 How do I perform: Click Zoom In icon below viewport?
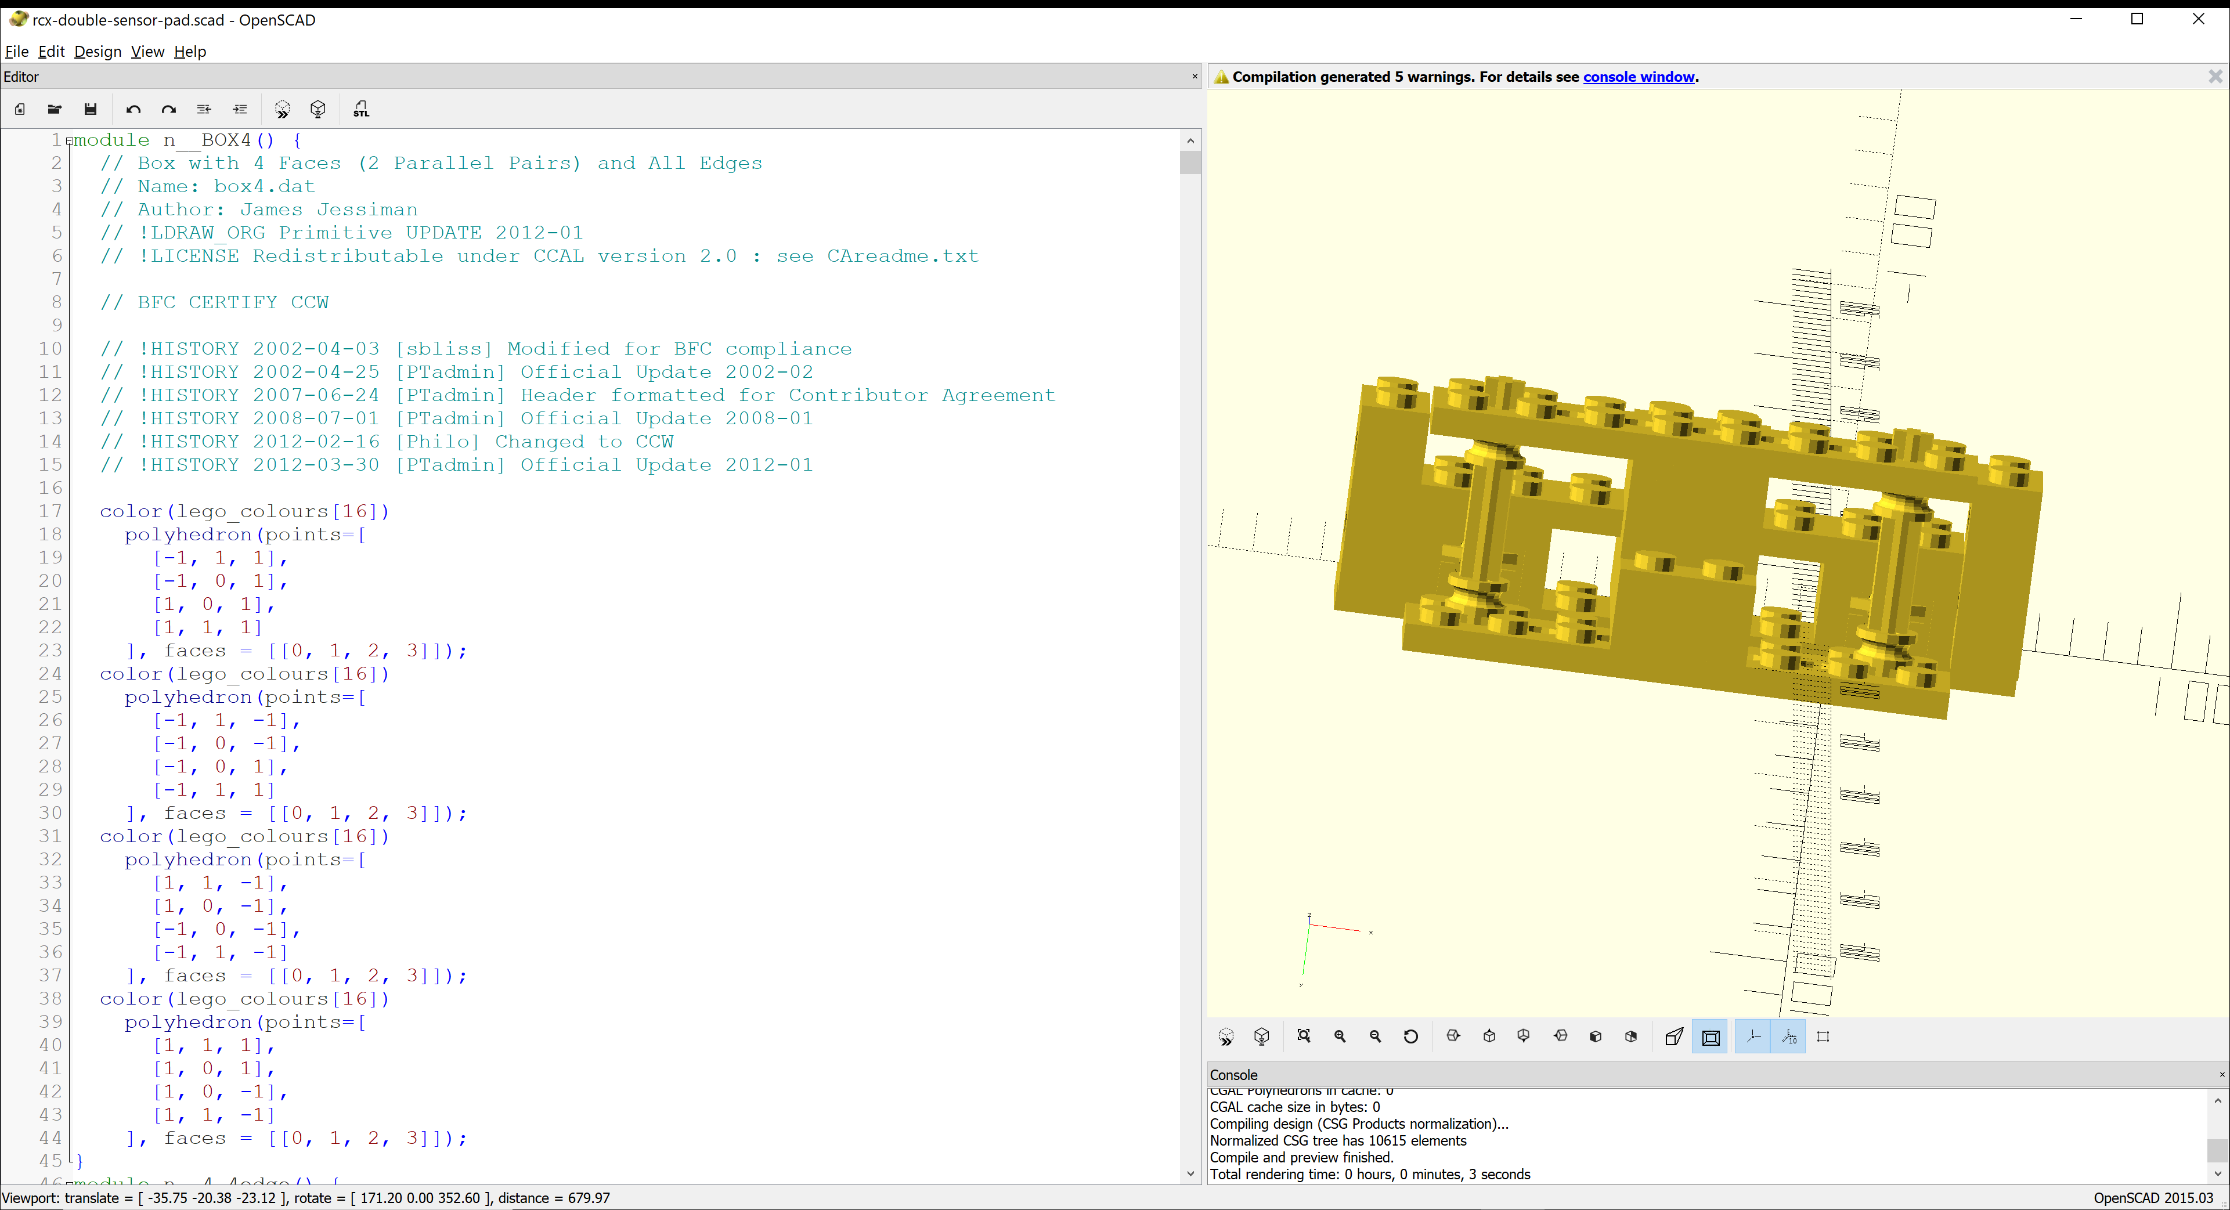[1340, 1036]
